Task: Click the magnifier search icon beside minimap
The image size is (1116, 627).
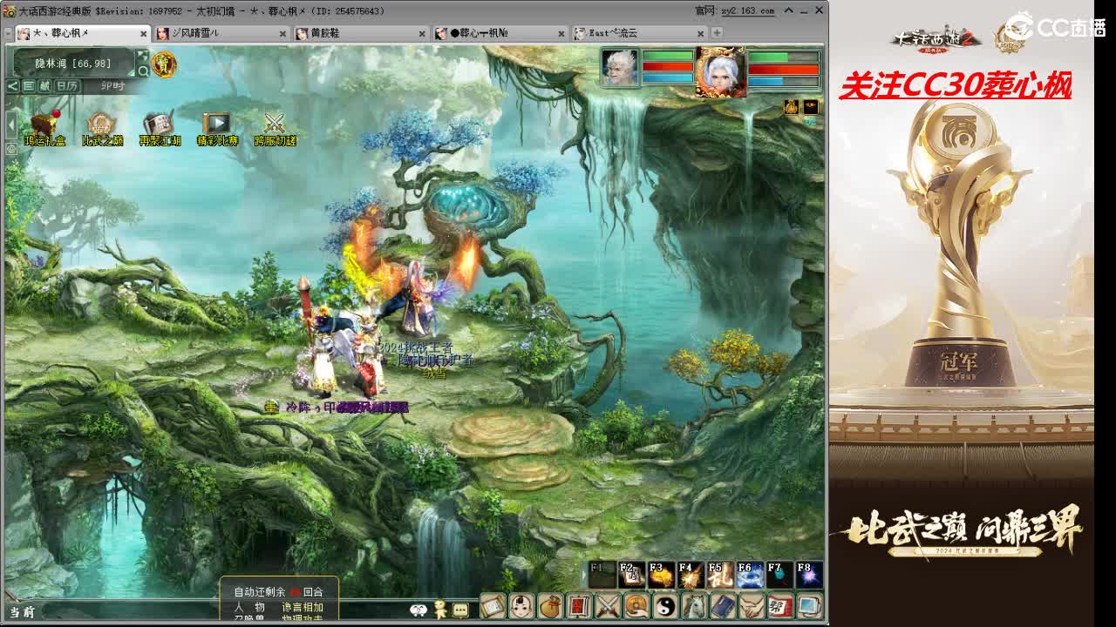Action: point(143,71)
